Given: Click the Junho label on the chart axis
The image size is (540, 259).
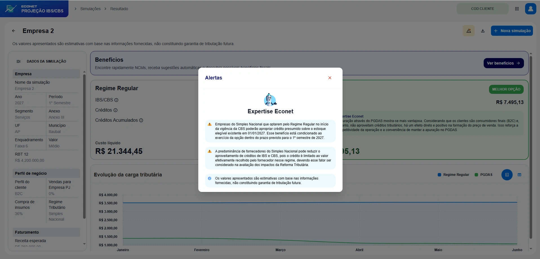Looking at the screenshot, I should click(x=517, y=250).
